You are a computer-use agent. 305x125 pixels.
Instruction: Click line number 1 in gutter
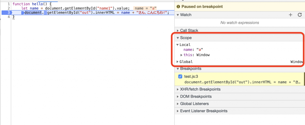click(x=9, y=4)
